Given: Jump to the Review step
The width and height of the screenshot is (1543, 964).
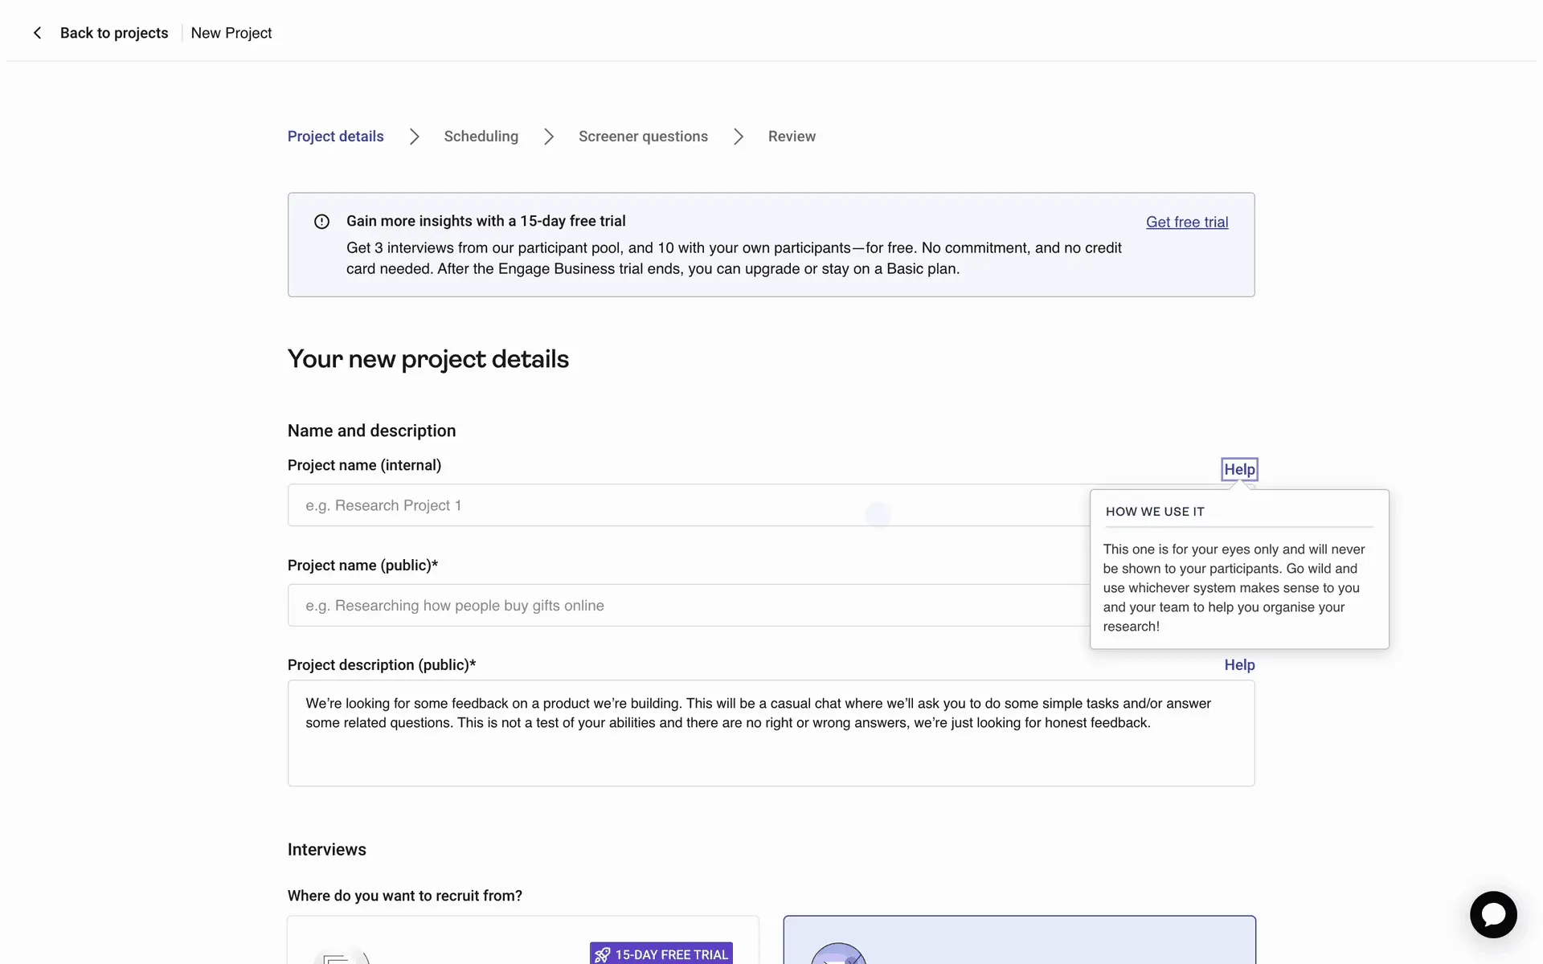Looking at the screenshot, I should coord(792,137).
